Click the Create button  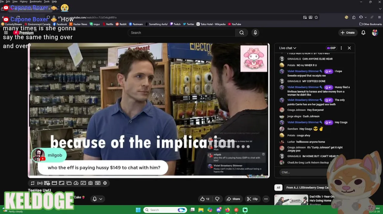[x=348, y=33]
